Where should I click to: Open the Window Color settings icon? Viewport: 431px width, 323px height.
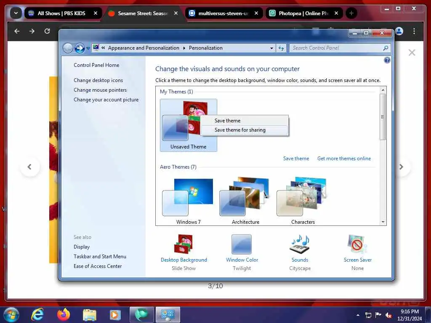point(242,244)
